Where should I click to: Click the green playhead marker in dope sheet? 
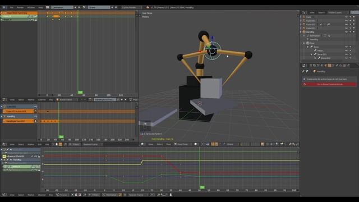point(80,92)
